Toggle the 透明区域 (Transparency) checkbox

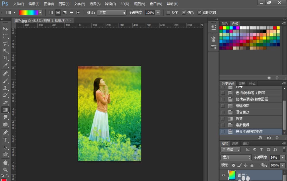(200, 13)
